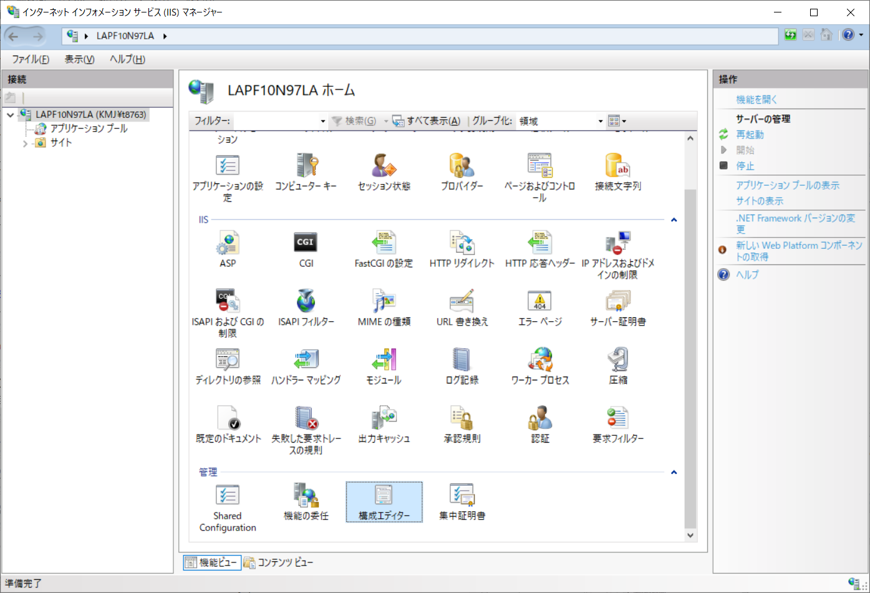The height and width of the screenshot is (593, 870).
Task: Open 機能の委任 feature
Action: (306, 503)
